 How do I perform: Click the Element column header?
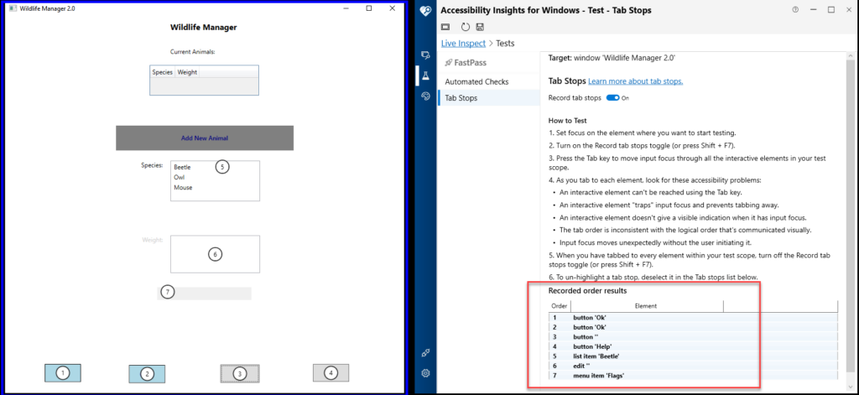(646, 306)
